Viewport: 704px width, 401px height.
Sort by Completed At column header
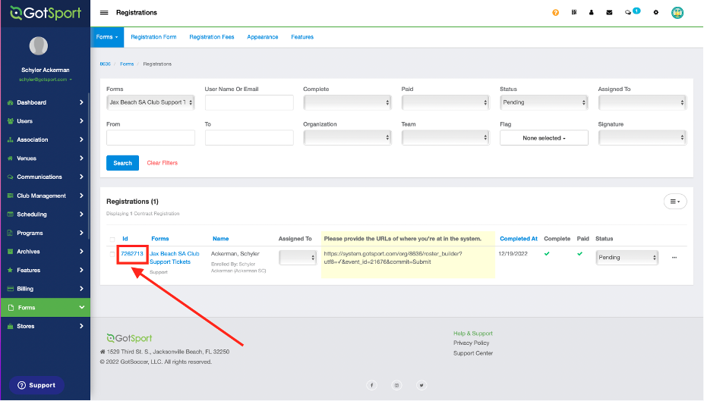click(519, 239)
